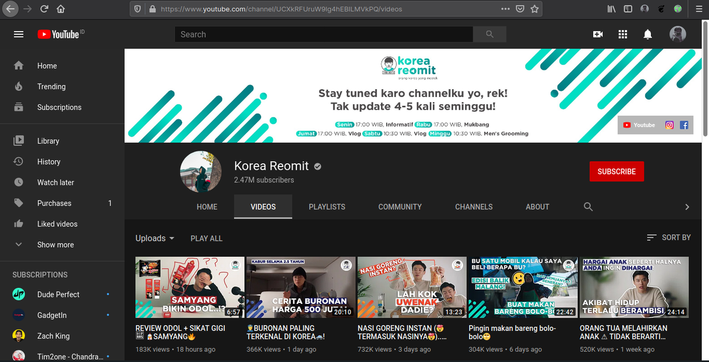Click the Youtube link on the banner

click(639, 125)
